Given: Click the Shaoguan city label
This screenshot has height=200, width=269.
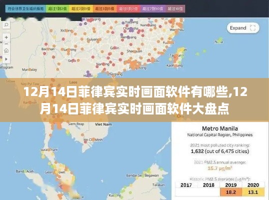Looking at the screenshot, I should (134, 51).
